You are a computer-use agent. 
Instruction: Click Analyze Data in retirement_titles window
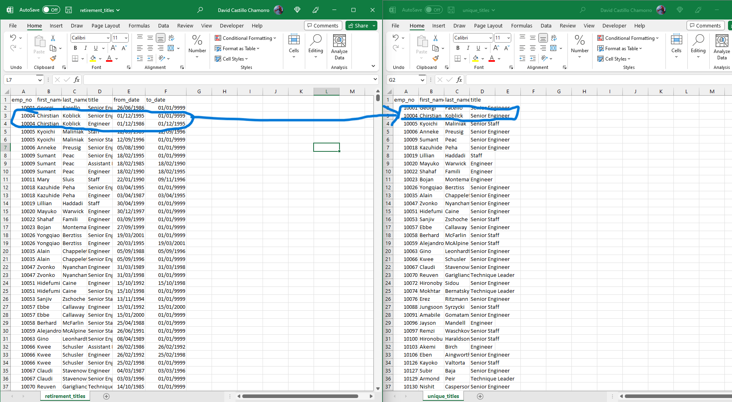339,47
